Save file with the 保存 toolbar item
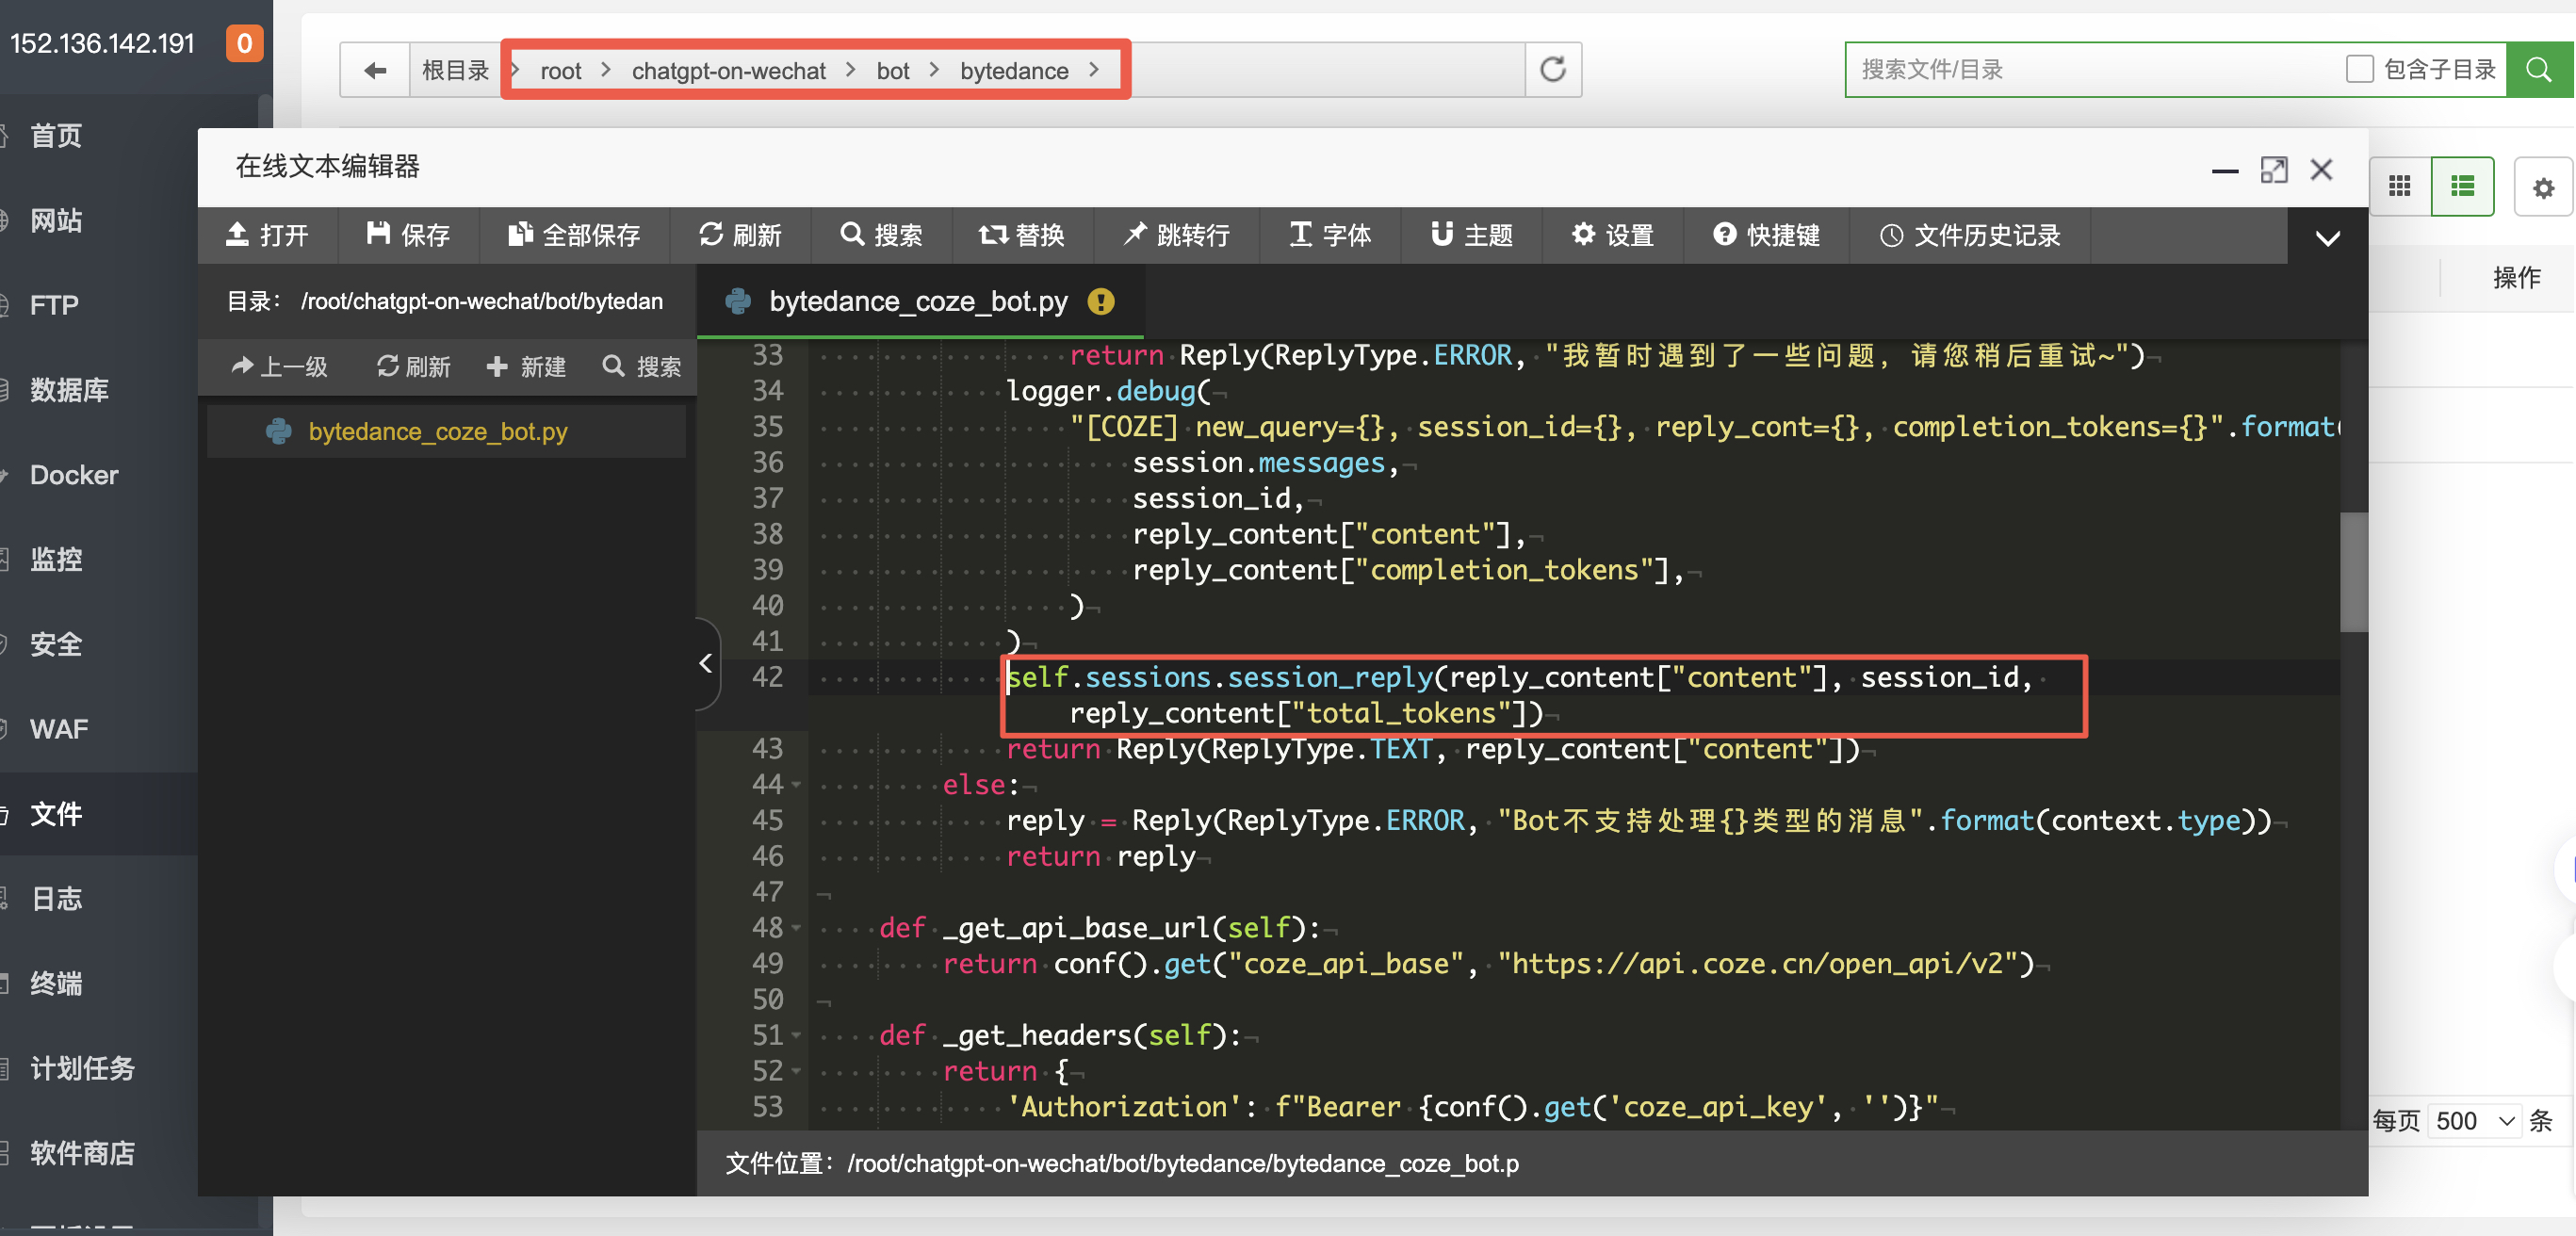This screenshot has height=1236, width=2576. pos(408,235)
